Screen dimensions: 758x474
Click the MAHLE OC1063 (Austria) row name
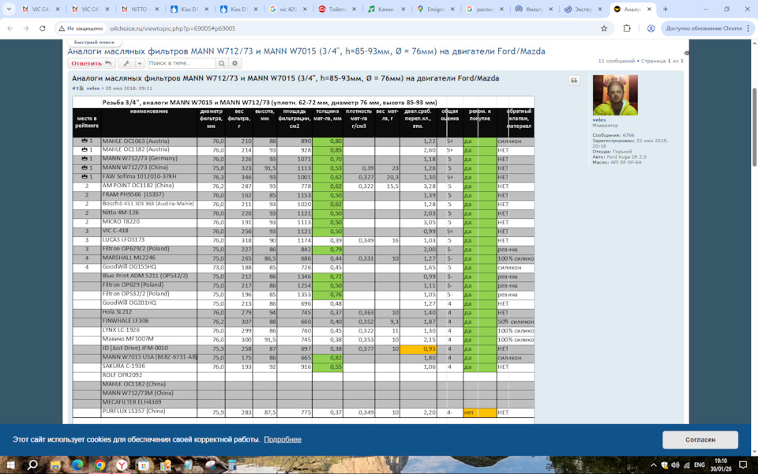tap(136, 141)
